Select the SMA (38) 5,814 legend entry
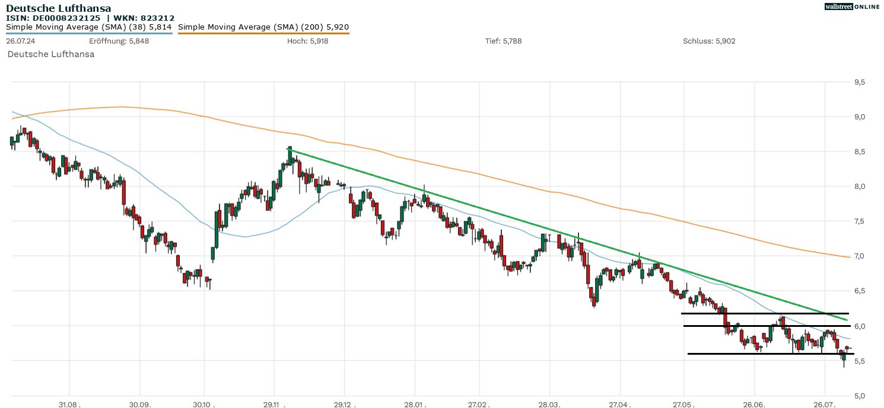 (x=89, y=27)
